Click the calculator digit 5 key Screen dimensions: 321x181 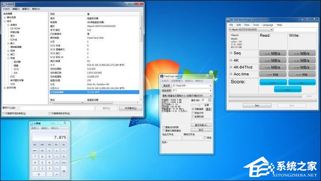(x=42, y=162)
